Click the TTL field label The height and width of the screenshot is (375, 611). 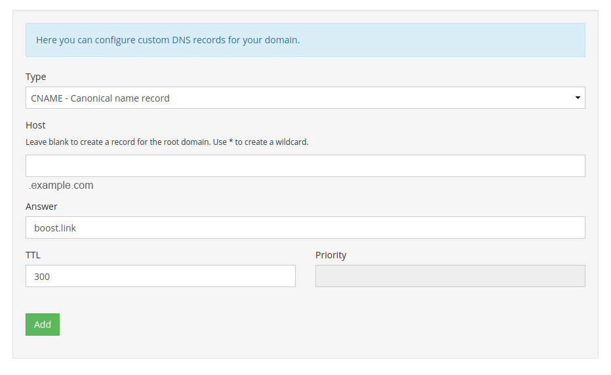[33, 255]
